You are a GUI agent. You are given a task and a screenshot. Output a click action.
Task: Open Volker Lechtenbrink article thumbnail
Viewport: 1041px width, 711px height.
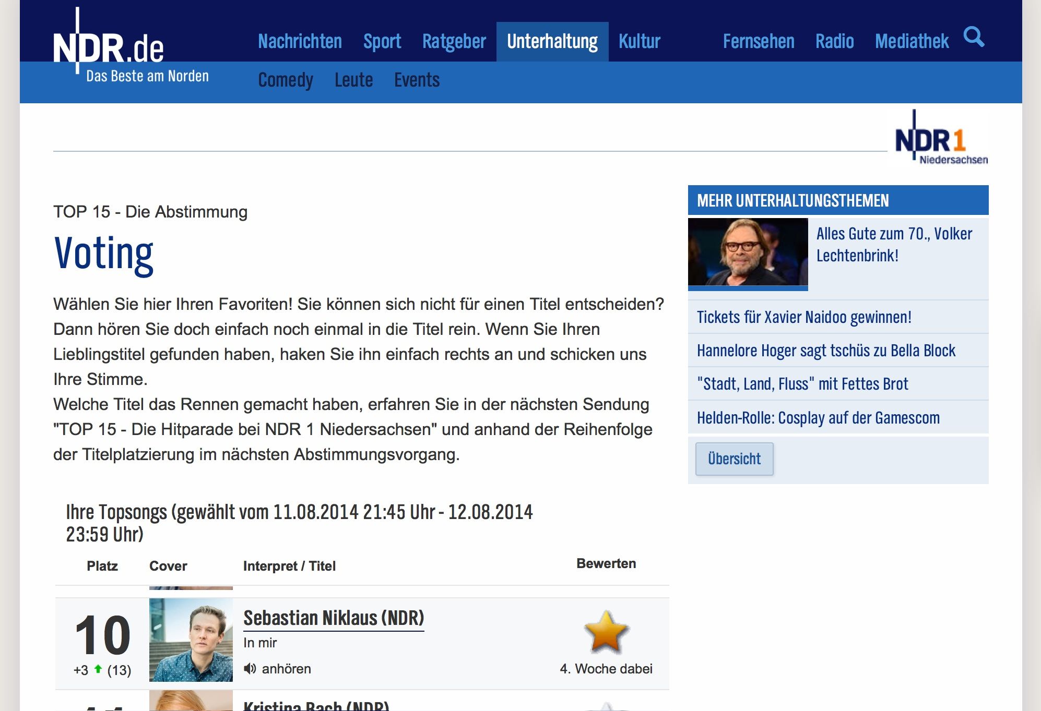[748, 254]
